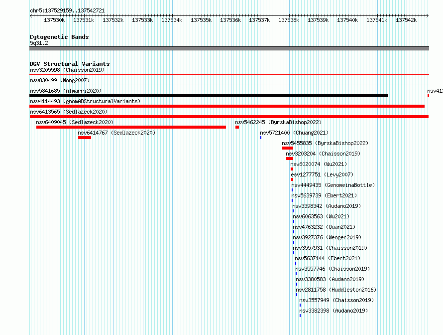Click the 137542k ruler label
This screenshot has width=443, height=335.
[406, 20]
